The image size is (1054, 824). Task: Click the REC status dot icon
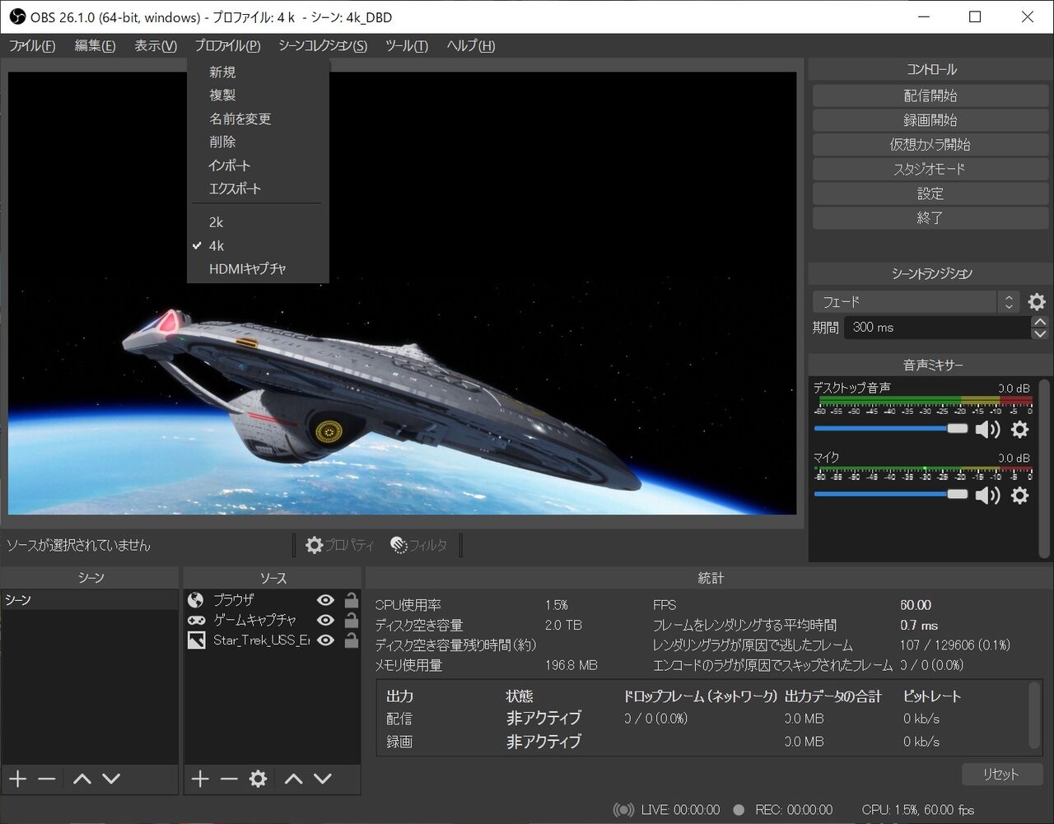tap(739, 810)
